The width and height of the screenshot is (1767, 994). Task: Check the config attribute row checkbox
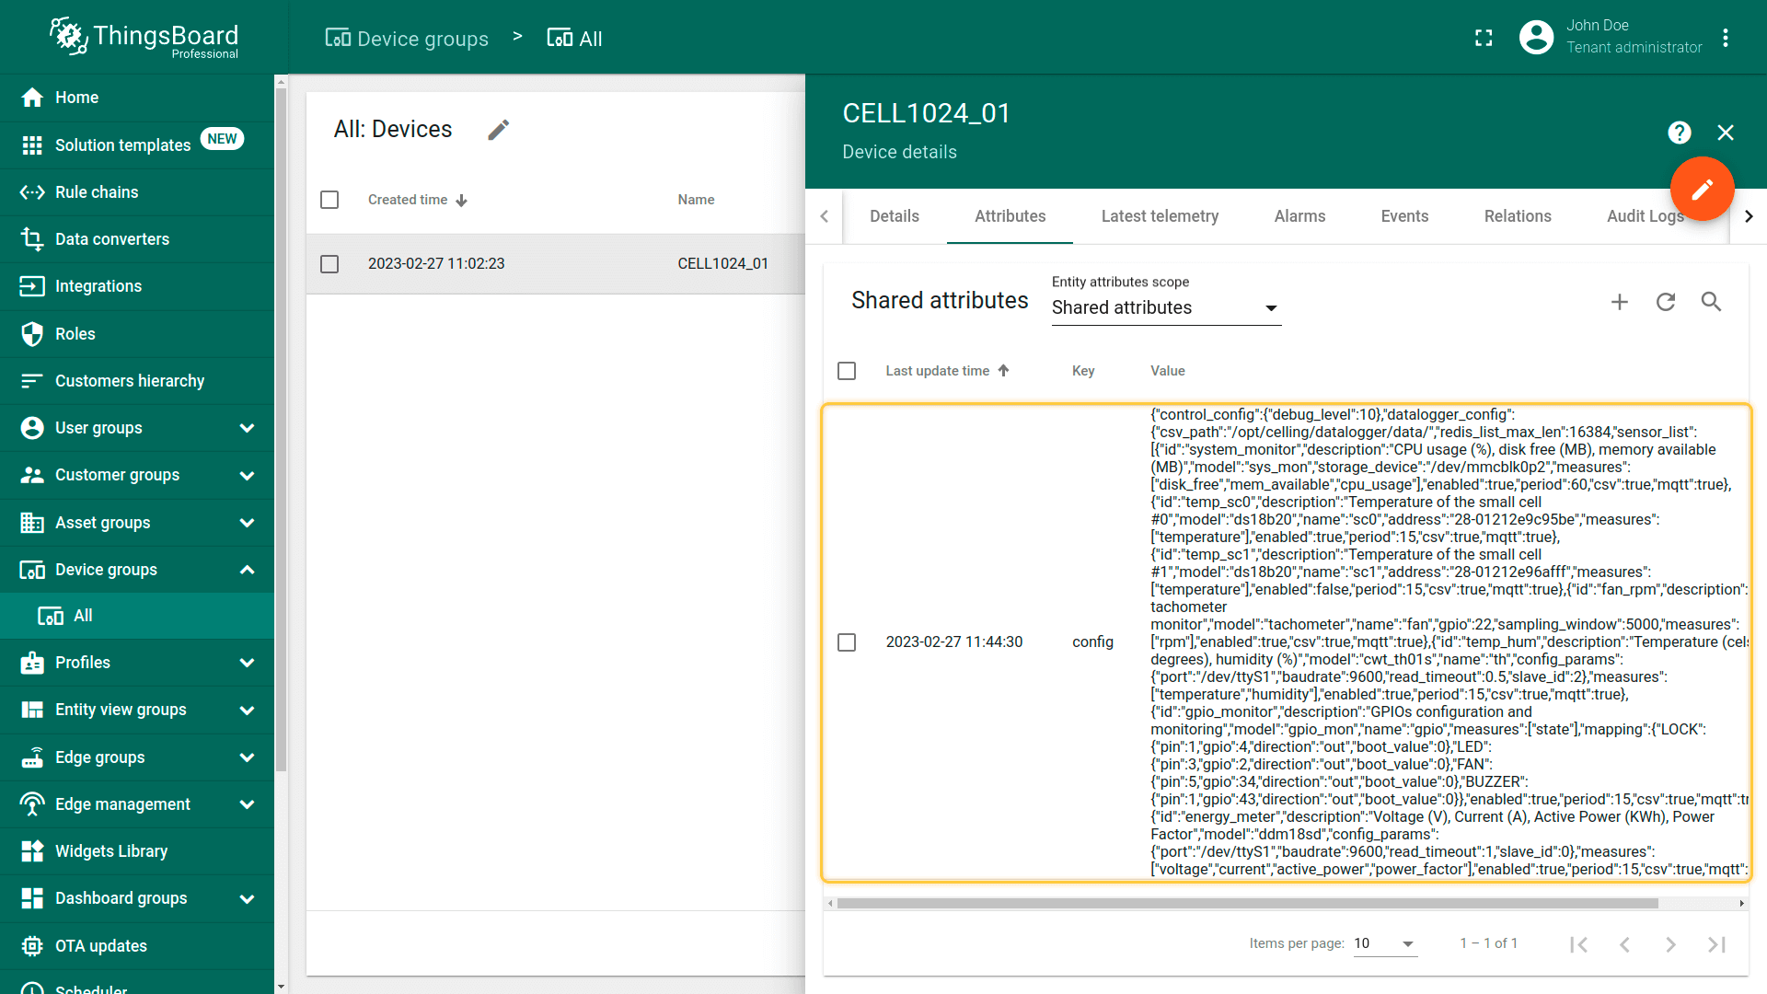[x=847, y=642]
